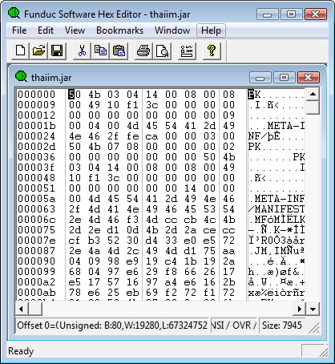Viewport: 335px width, 364px height.
Task: Click the vertical scrollbar up arrow
Action: click(x=313, y=94)
